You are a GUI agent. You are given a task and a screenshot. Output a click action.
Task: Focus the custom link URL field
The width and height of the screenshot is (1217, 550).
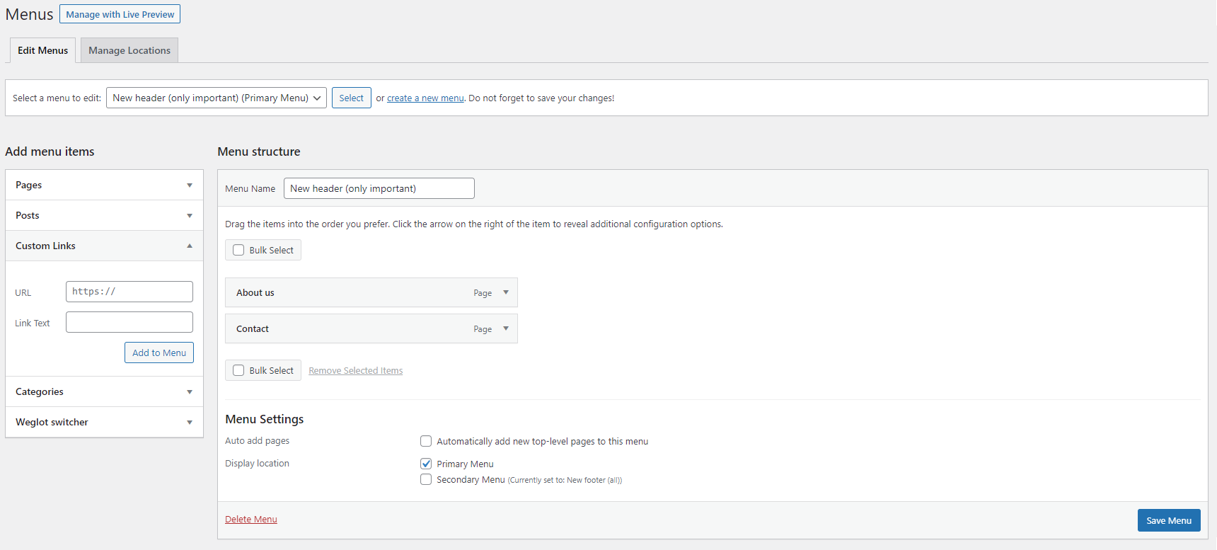[x=129, y=292]
